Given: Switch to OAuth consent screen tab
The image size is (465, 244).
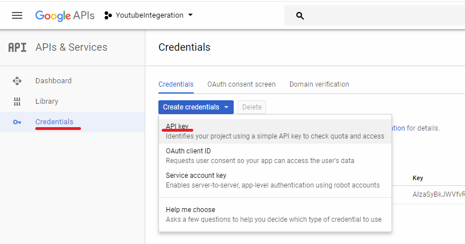Looking at the screenshot, I should (x=242, y=84).
